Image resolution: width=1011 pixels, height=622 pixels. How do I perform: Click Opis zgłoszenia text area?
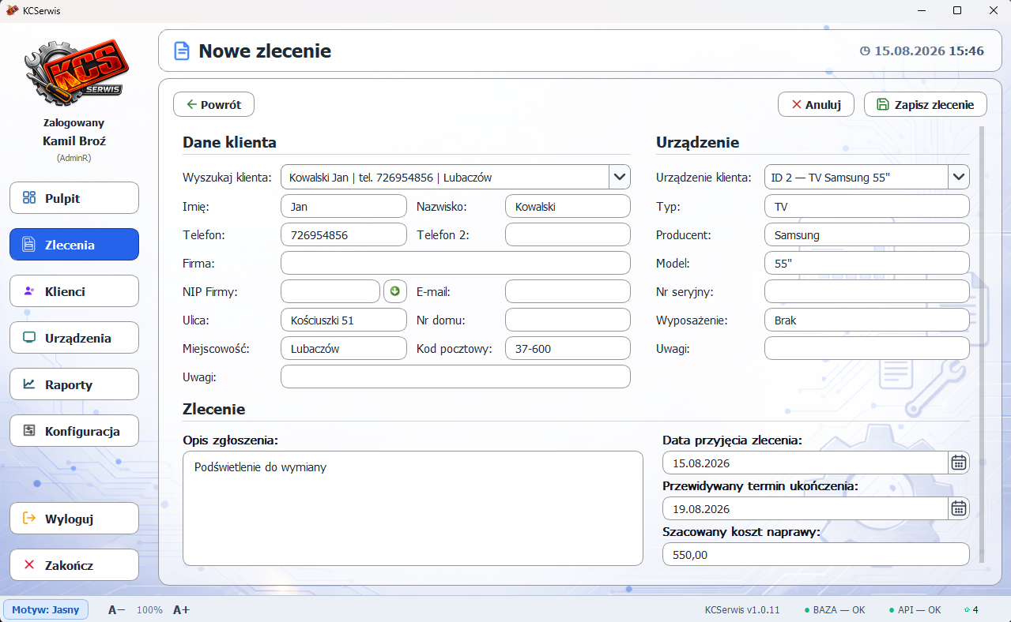click(413, 508)
